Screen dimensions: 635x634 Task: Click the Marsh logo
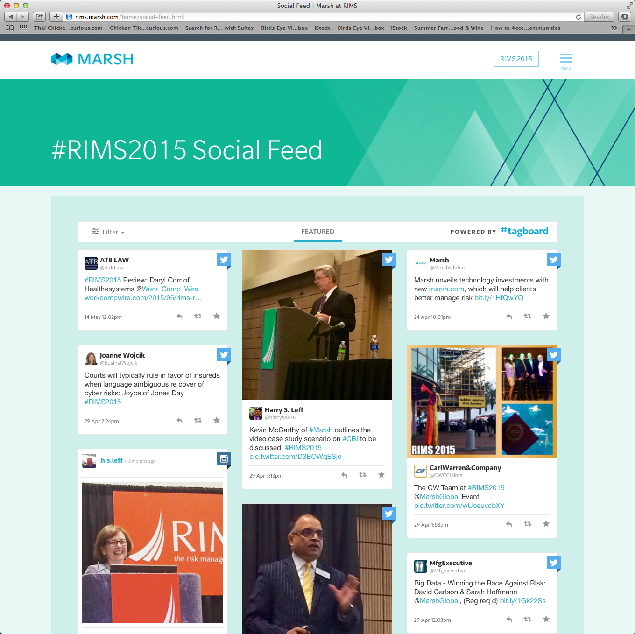click(x=92, y=59)
